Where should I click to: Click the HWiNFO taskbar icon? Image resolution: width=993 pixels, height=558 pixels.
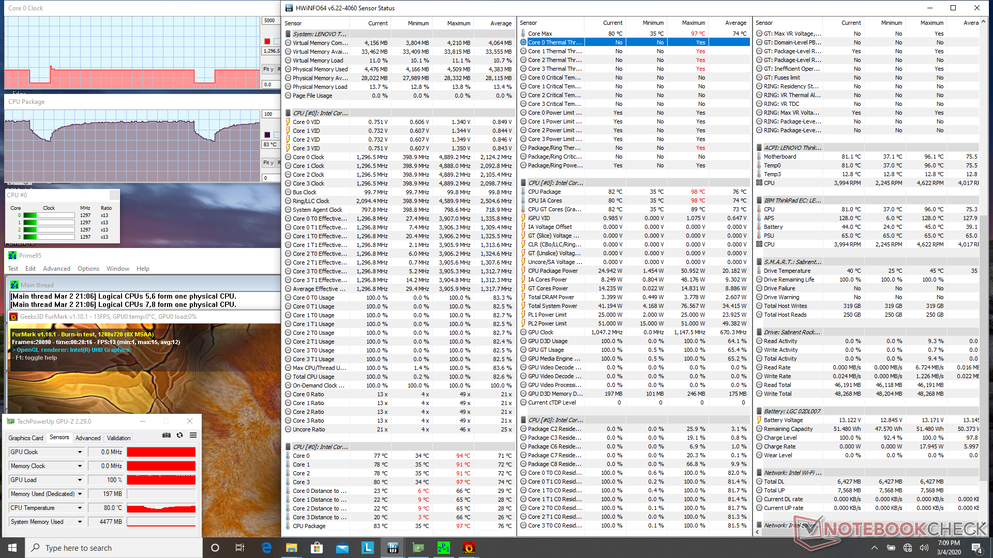coord(393,548)
